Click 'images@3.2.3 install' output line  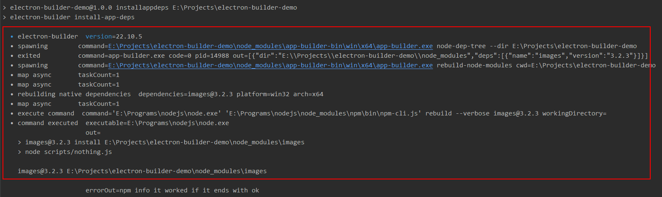[x=165, y=142]
